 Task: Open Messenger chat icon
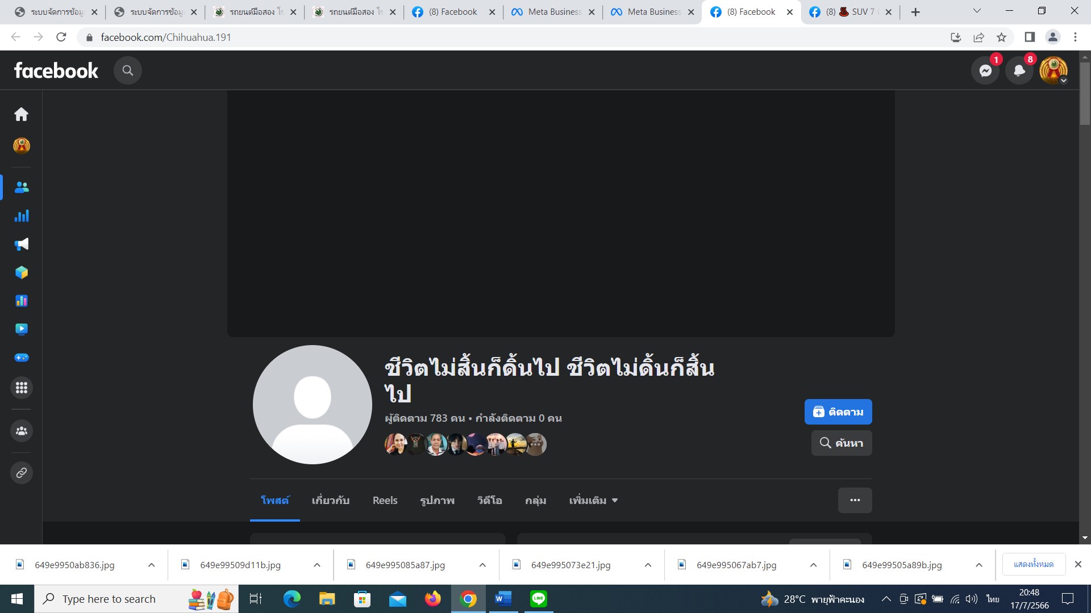pyautogui.click(x=985, y=70)
